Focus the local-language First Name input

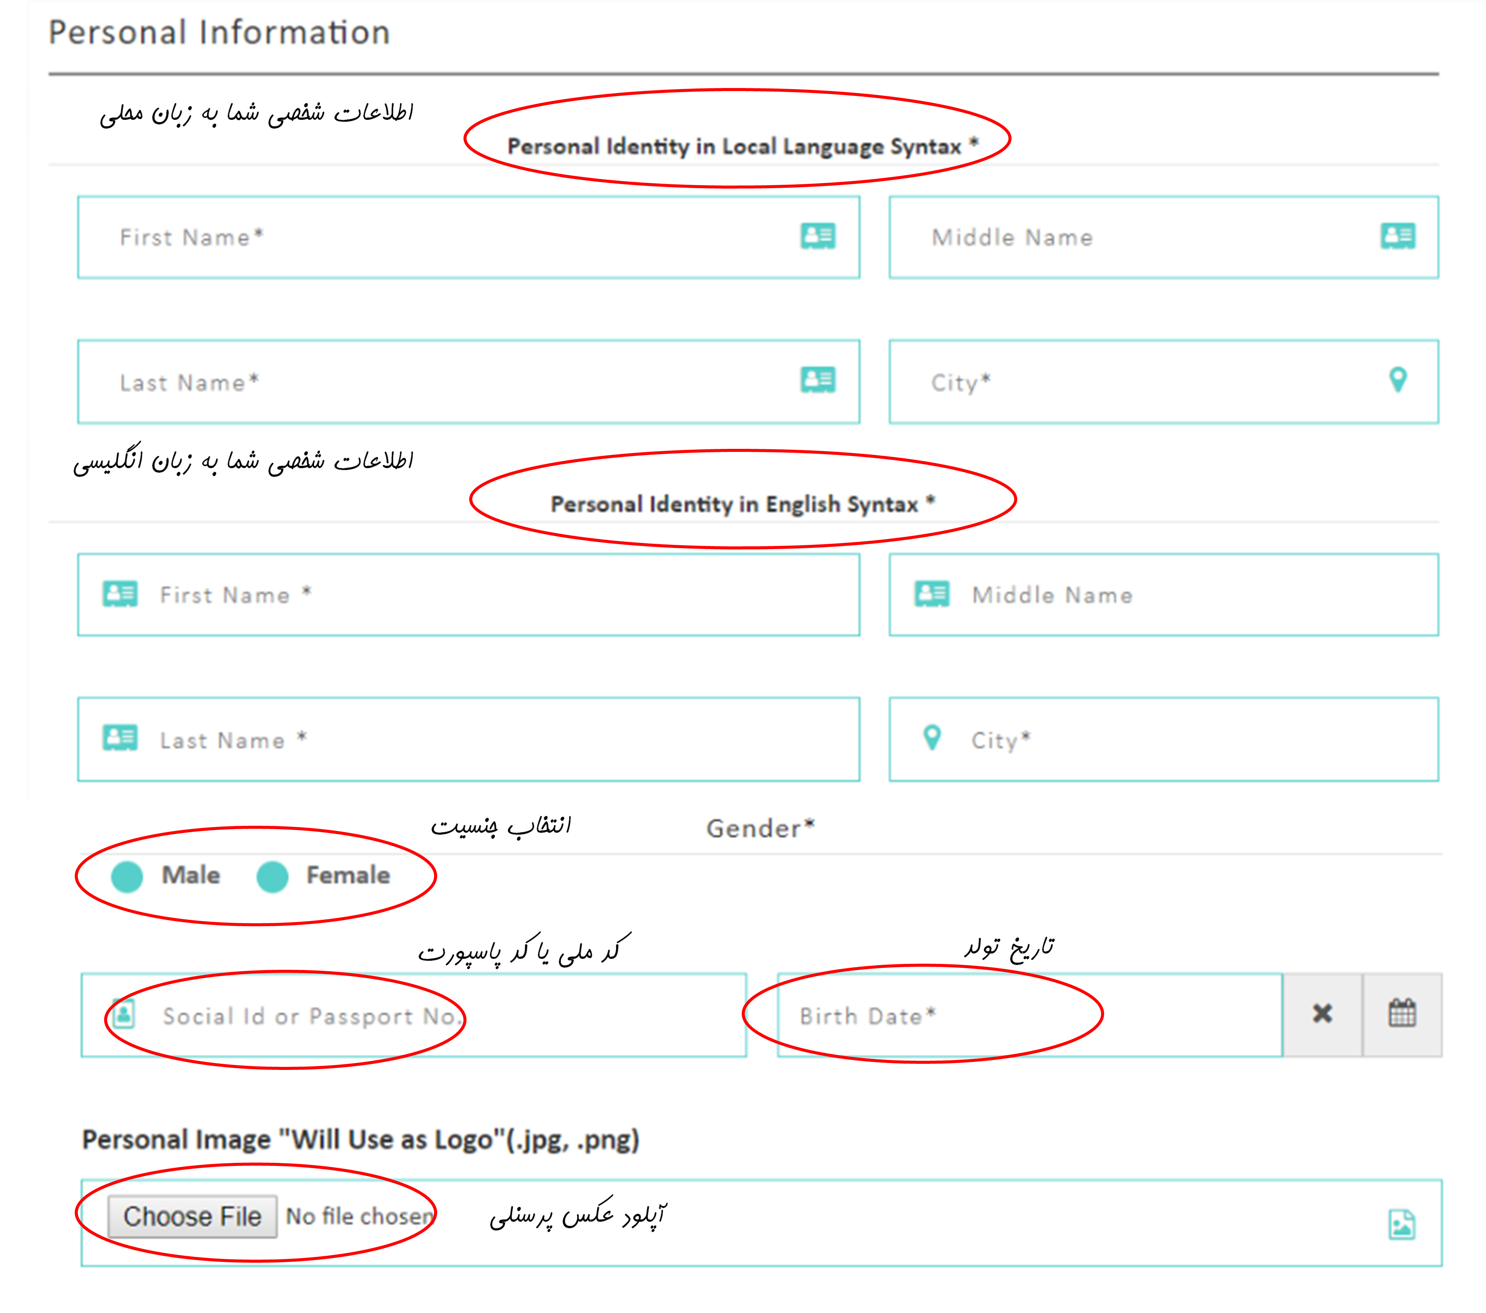click(436, 238)
